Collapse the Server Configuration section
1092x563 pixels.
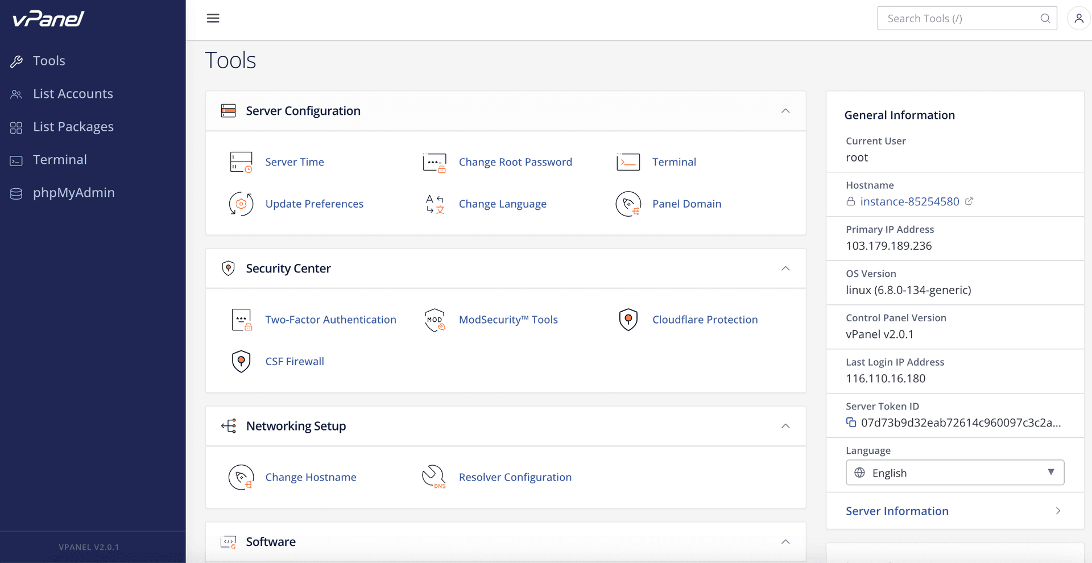(785, 111)
